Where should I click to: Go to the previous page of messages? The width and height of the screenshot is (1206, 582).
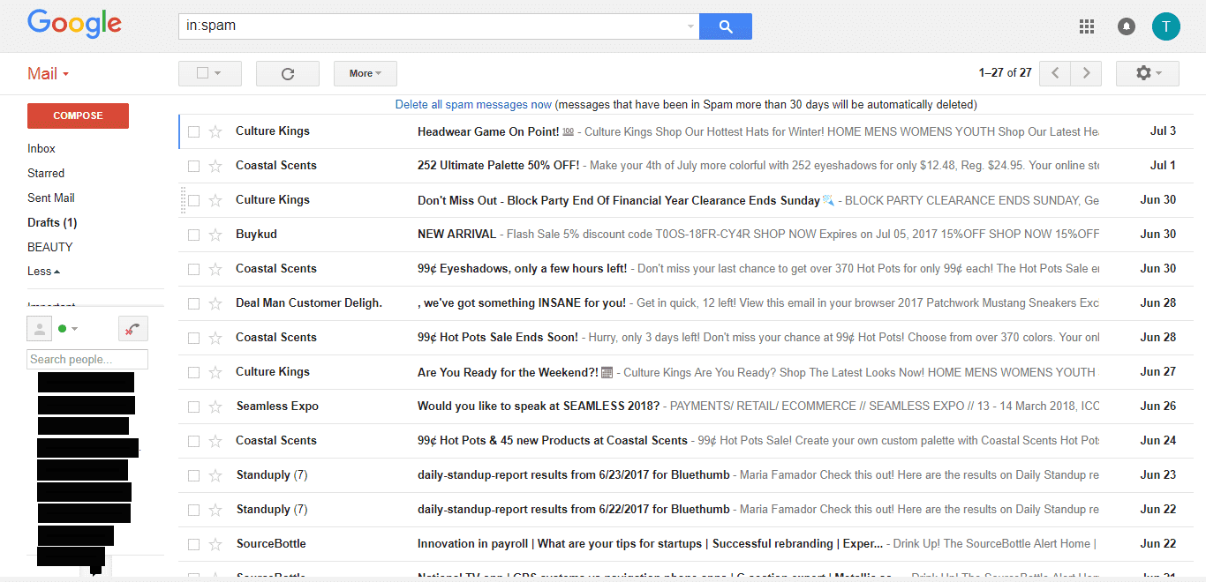1055,73
